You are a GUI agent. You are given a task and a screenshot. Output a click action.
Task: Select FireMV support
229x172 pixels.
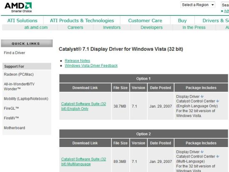[x=11, y=118]
